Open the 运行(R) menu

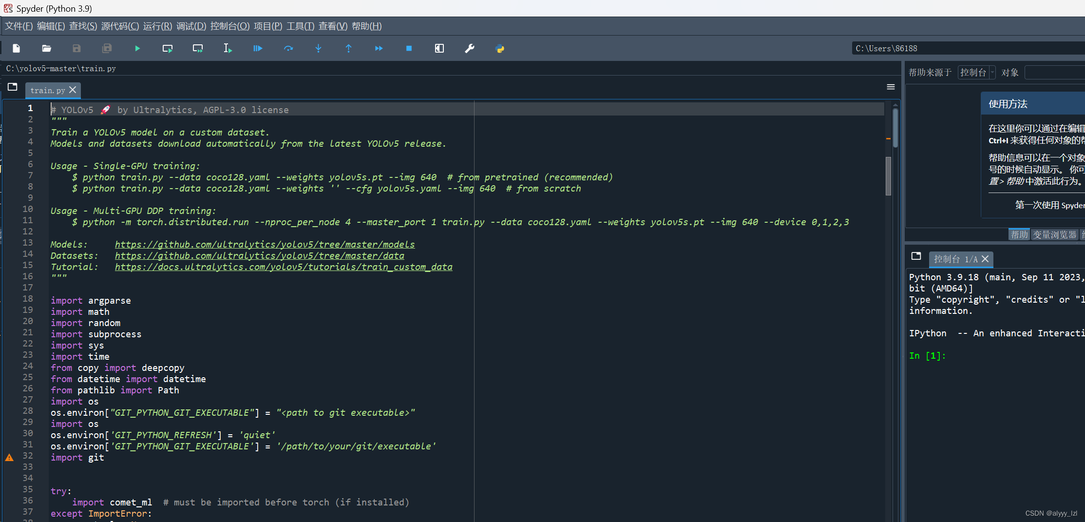[157, 26]
